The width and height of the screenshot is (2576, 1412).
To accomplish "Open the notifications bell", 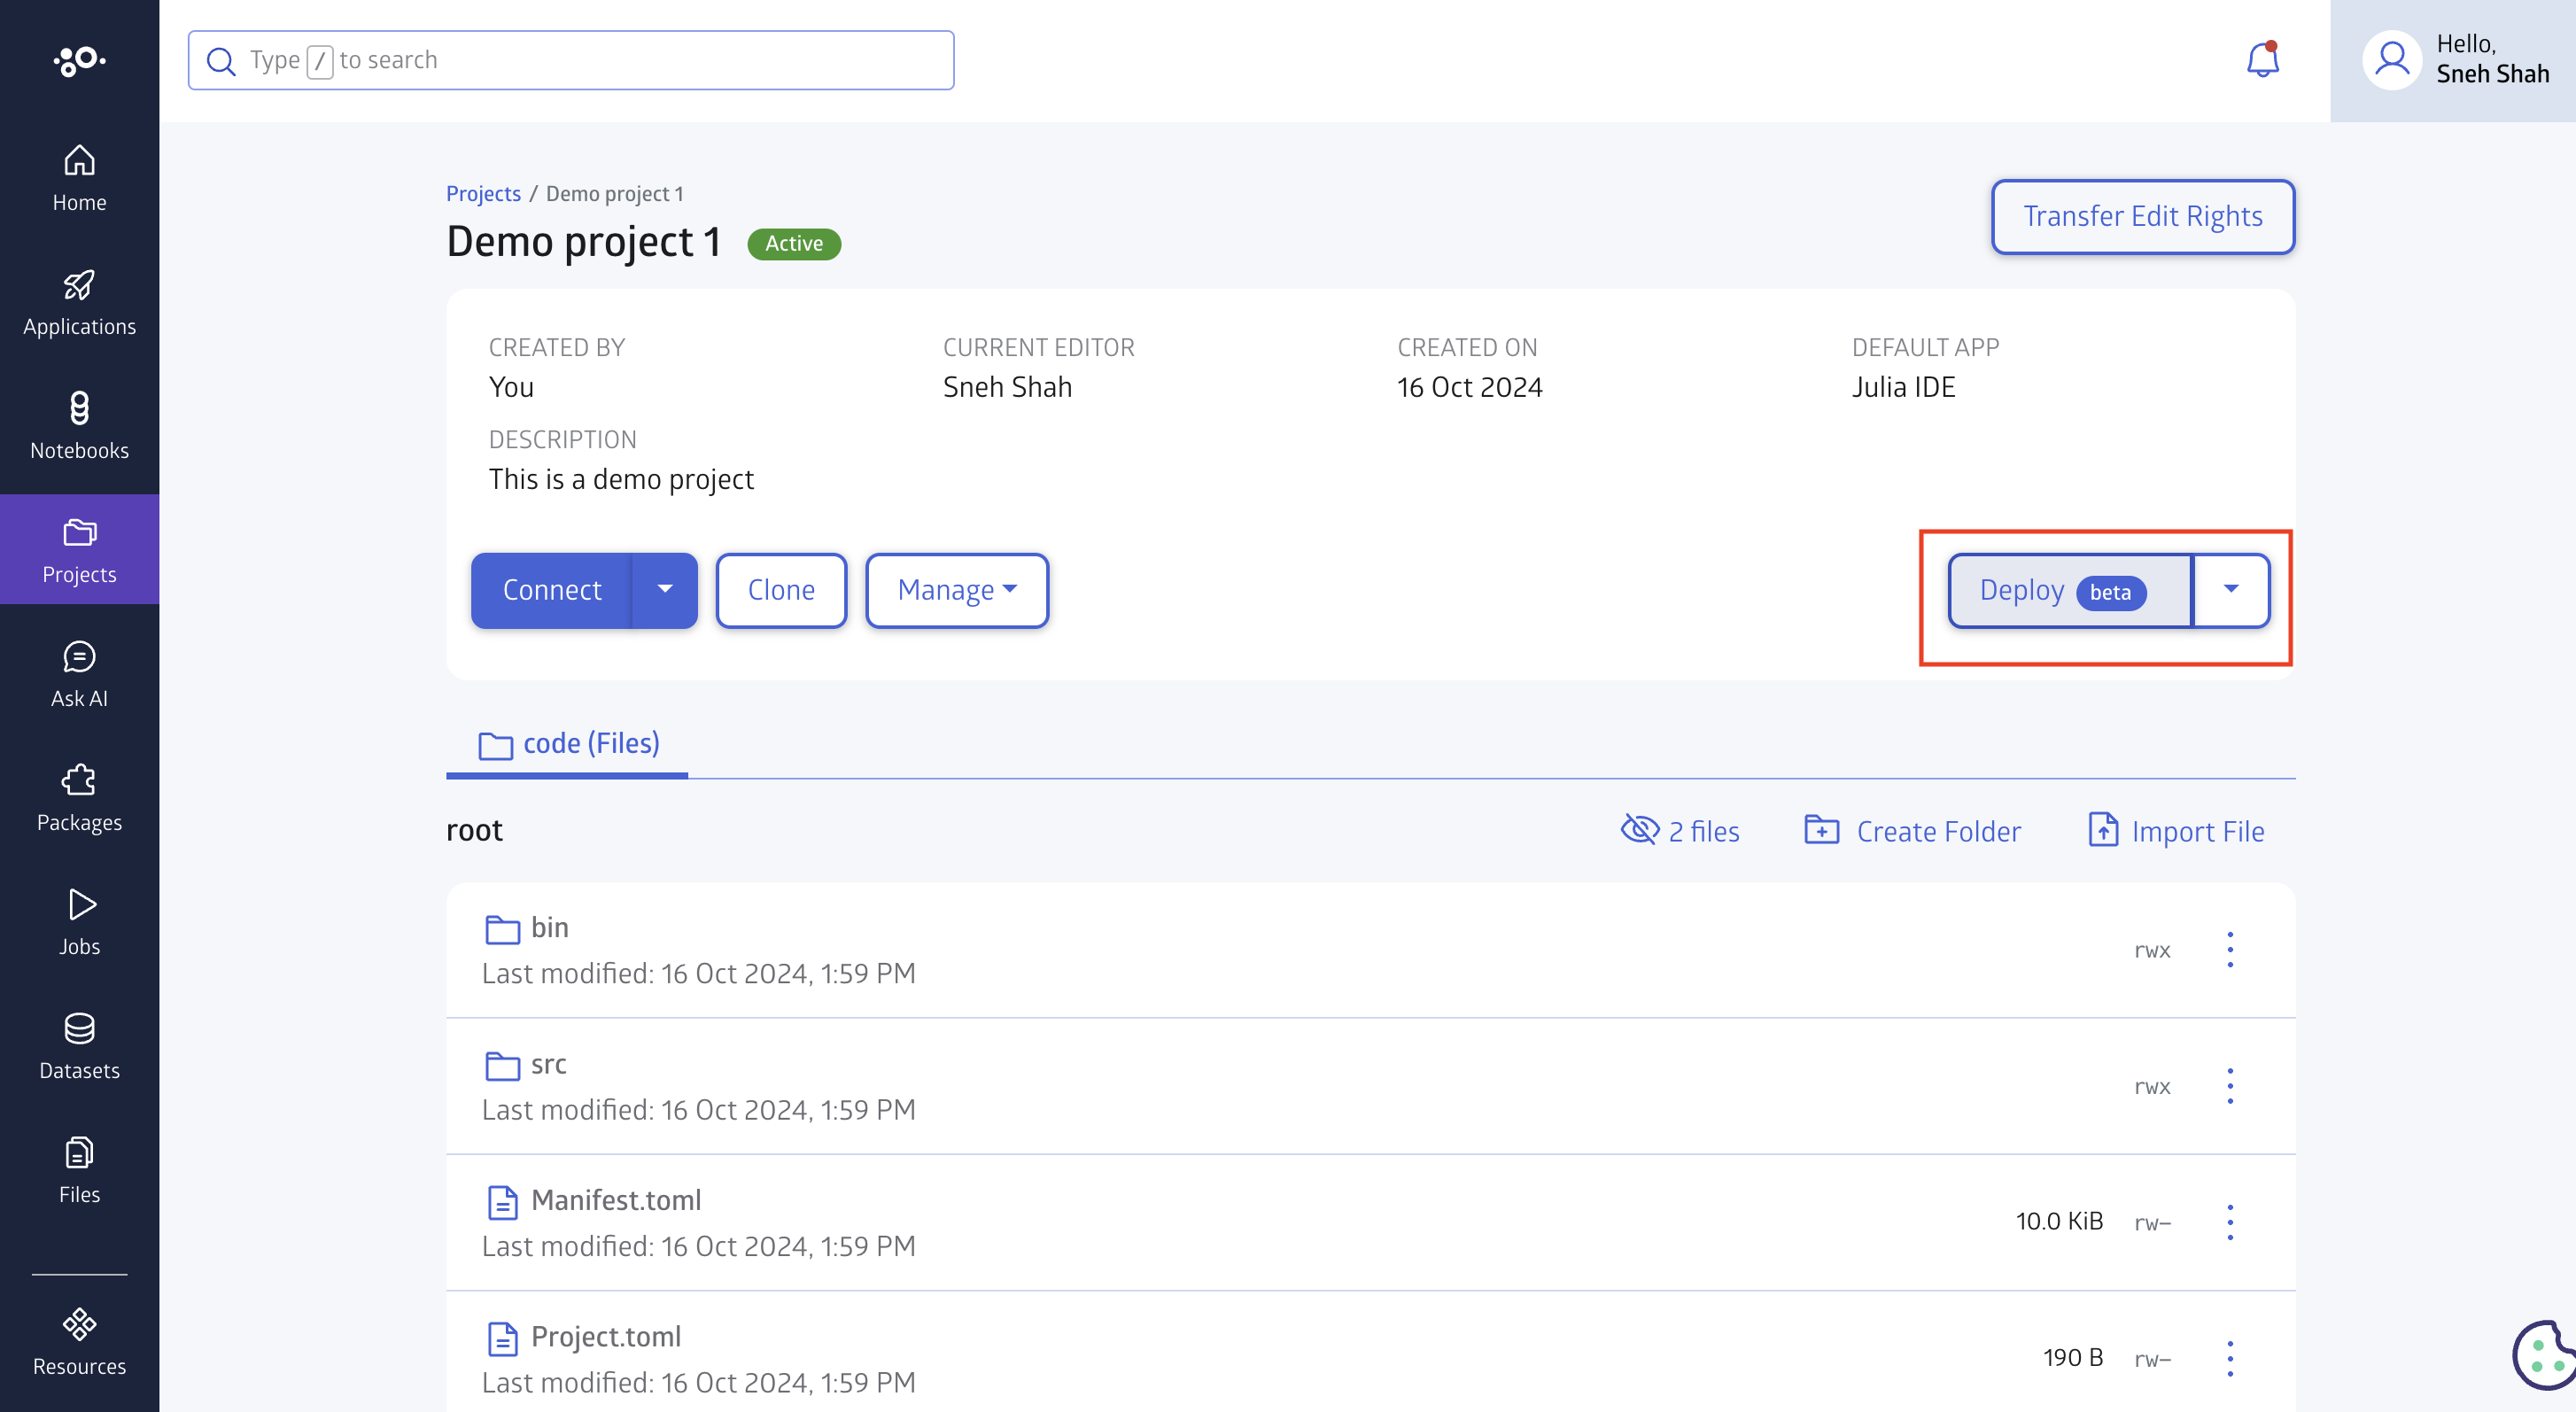I will point(2262,60).
